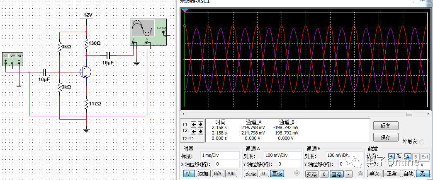The image size is (433, 180).
Task: Move cursor T2 right with its arrow
Action: click(201, 131)
